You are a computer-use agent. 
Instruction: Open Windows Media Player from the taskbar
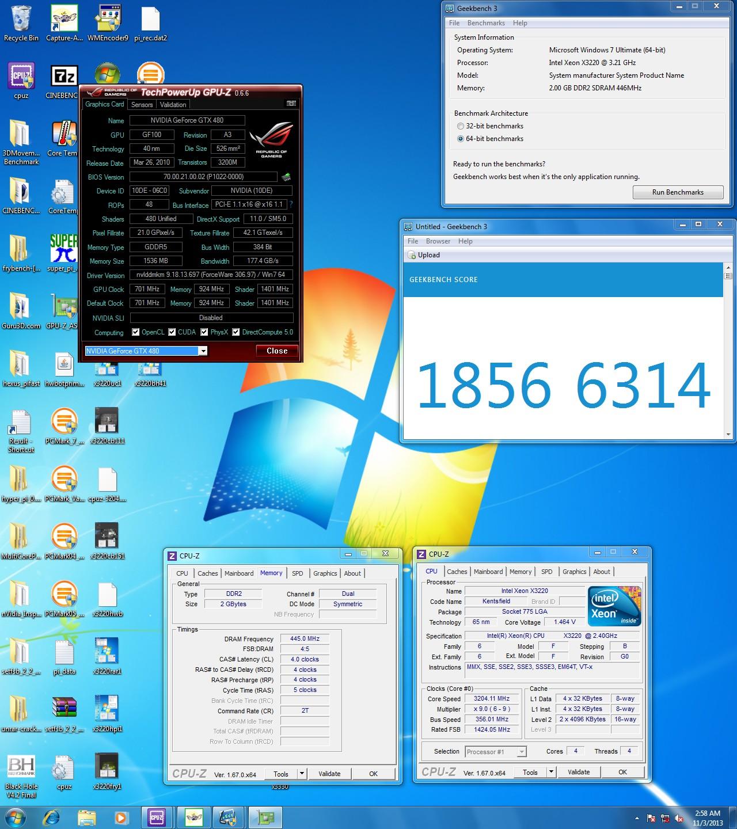click(120, 817)
